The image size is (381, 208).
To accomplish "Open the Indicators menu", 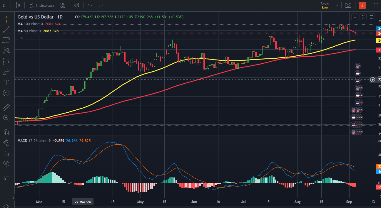I will coord(41,5).
